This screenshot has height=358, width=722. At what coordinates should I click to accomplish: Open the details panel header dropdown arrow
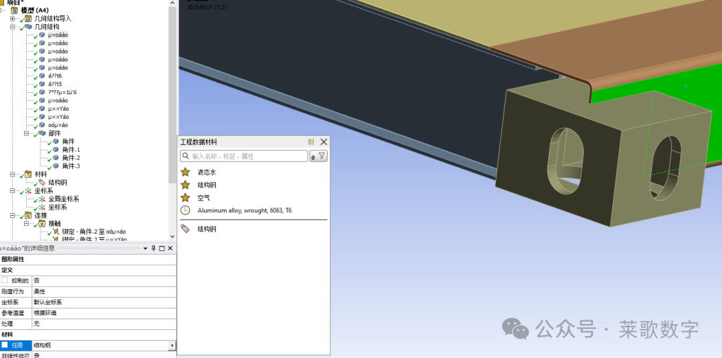[146, 248]
